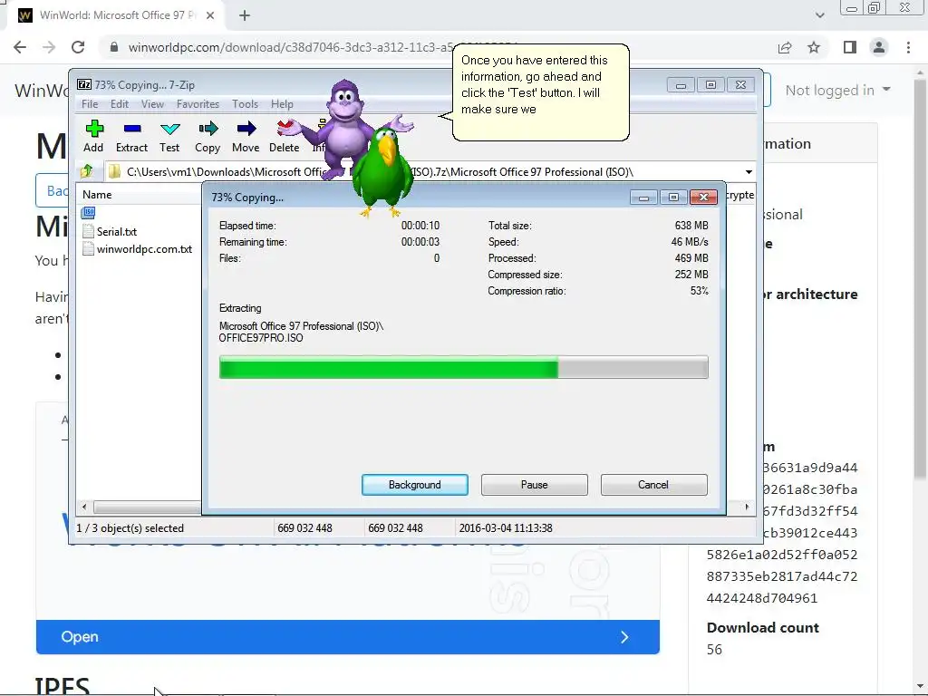Open tab search chevron in Chrome

[x=819, y=15]
